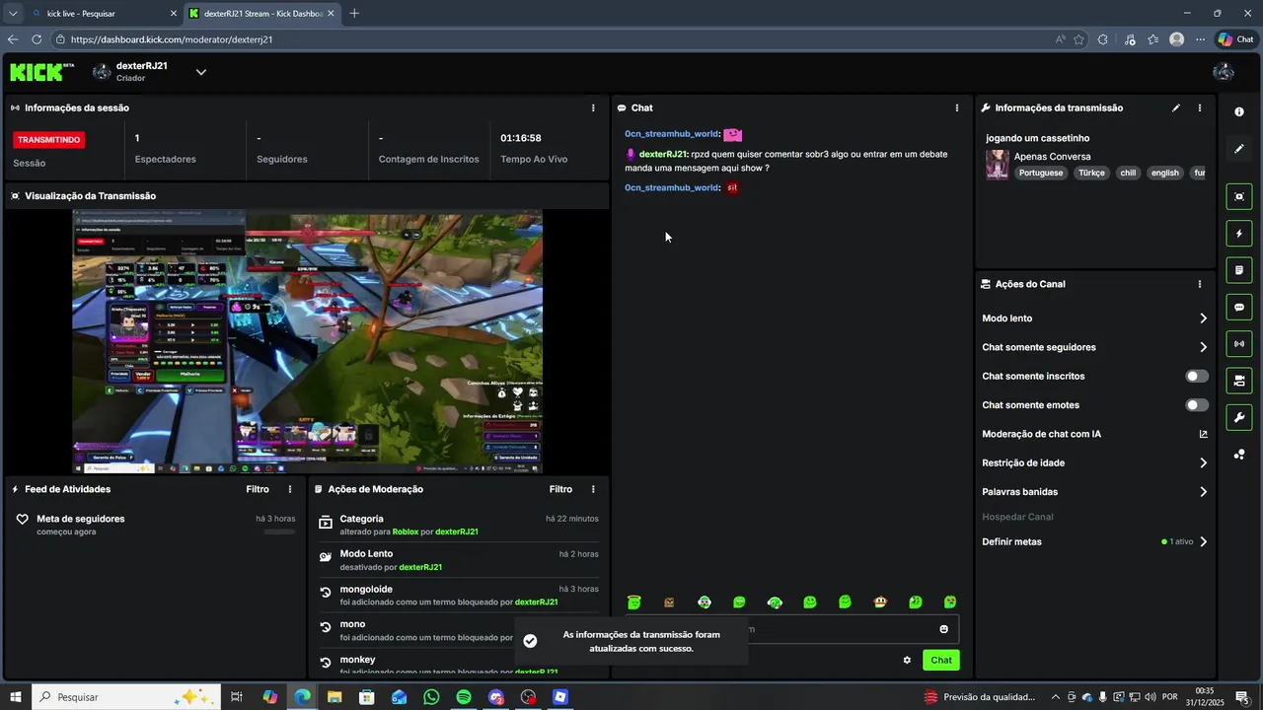Screen dimensions: 1263x710
Task: Open Spotify from the taskbar
Action: coord(464,697)
